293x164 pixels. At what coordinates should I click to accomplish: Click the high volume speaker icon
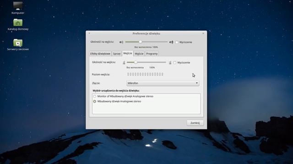pos(171,42)
